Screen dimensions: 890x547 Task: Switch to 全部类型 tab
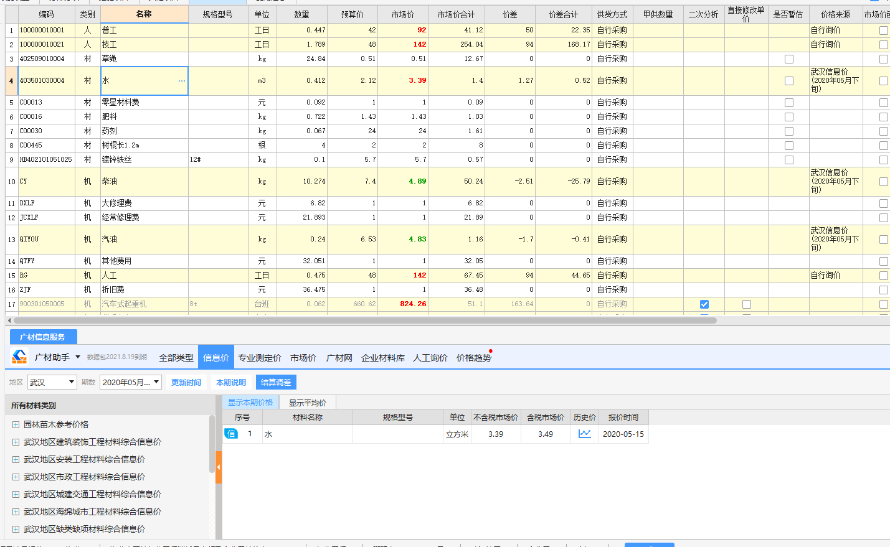(176, 358)
